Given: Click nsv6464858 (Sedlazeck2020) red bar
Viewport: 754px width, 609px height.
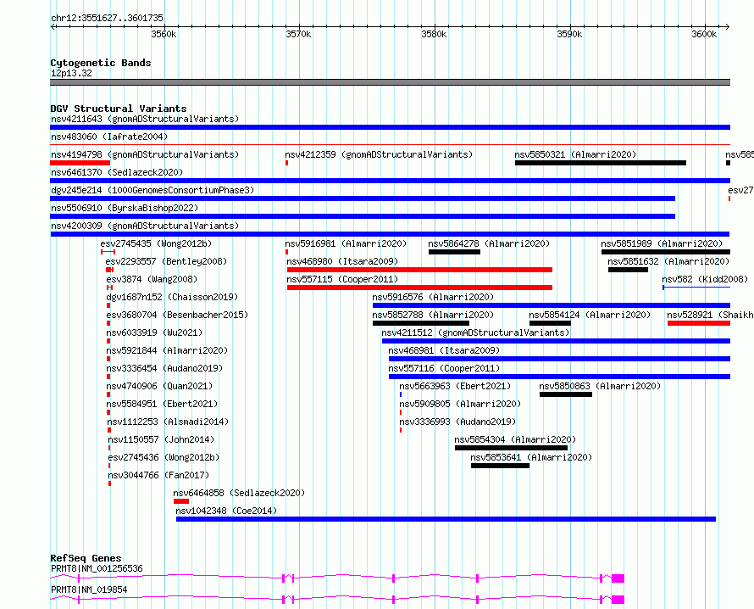Looking at the screenshot, I should point(181,501).
